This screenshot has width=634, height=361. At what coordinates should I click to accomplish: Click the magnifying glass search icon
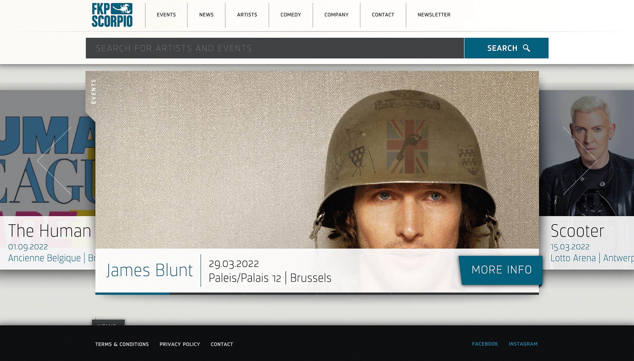click(x=526, y=48)
